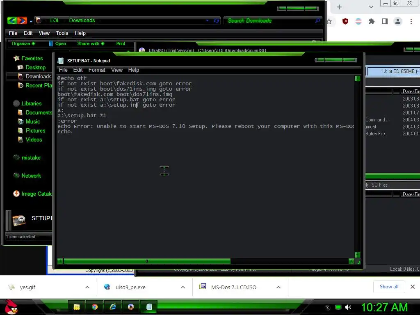Select Image Catalog in navigation pane

pyautogui.click(x=33, y=194)
